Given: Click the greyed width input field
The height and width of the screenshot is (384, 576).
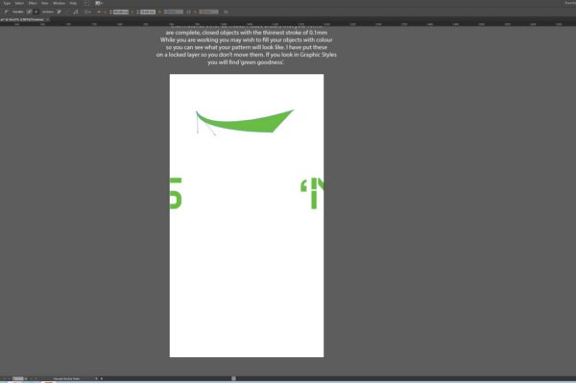Looking at the screenshot, I should click(x=174, y=12).
